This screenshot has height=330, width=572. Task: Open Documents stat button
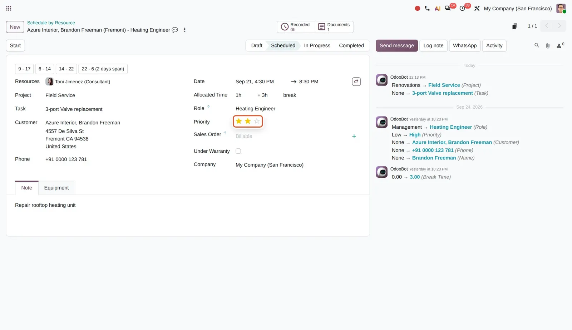pyautogui.click(x=334, y=27)
